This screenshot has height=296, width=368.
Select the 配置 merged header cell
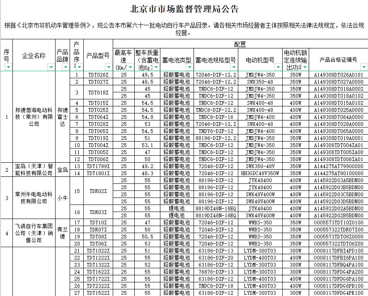[240, 44]
